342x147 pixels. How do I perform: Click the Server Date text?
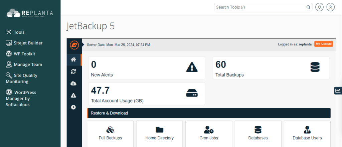pos(119,45)
